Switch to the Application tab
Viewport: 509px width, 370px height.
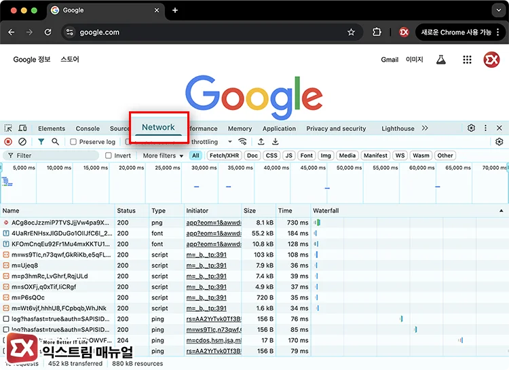pyautogui.click(x=279, y=128)
